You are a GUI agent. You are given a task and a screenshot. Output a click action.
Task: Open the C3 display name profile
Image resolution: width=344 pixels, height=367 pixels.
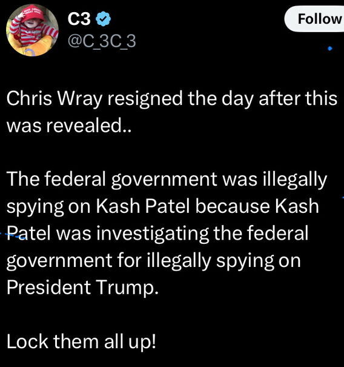[79, 19]
